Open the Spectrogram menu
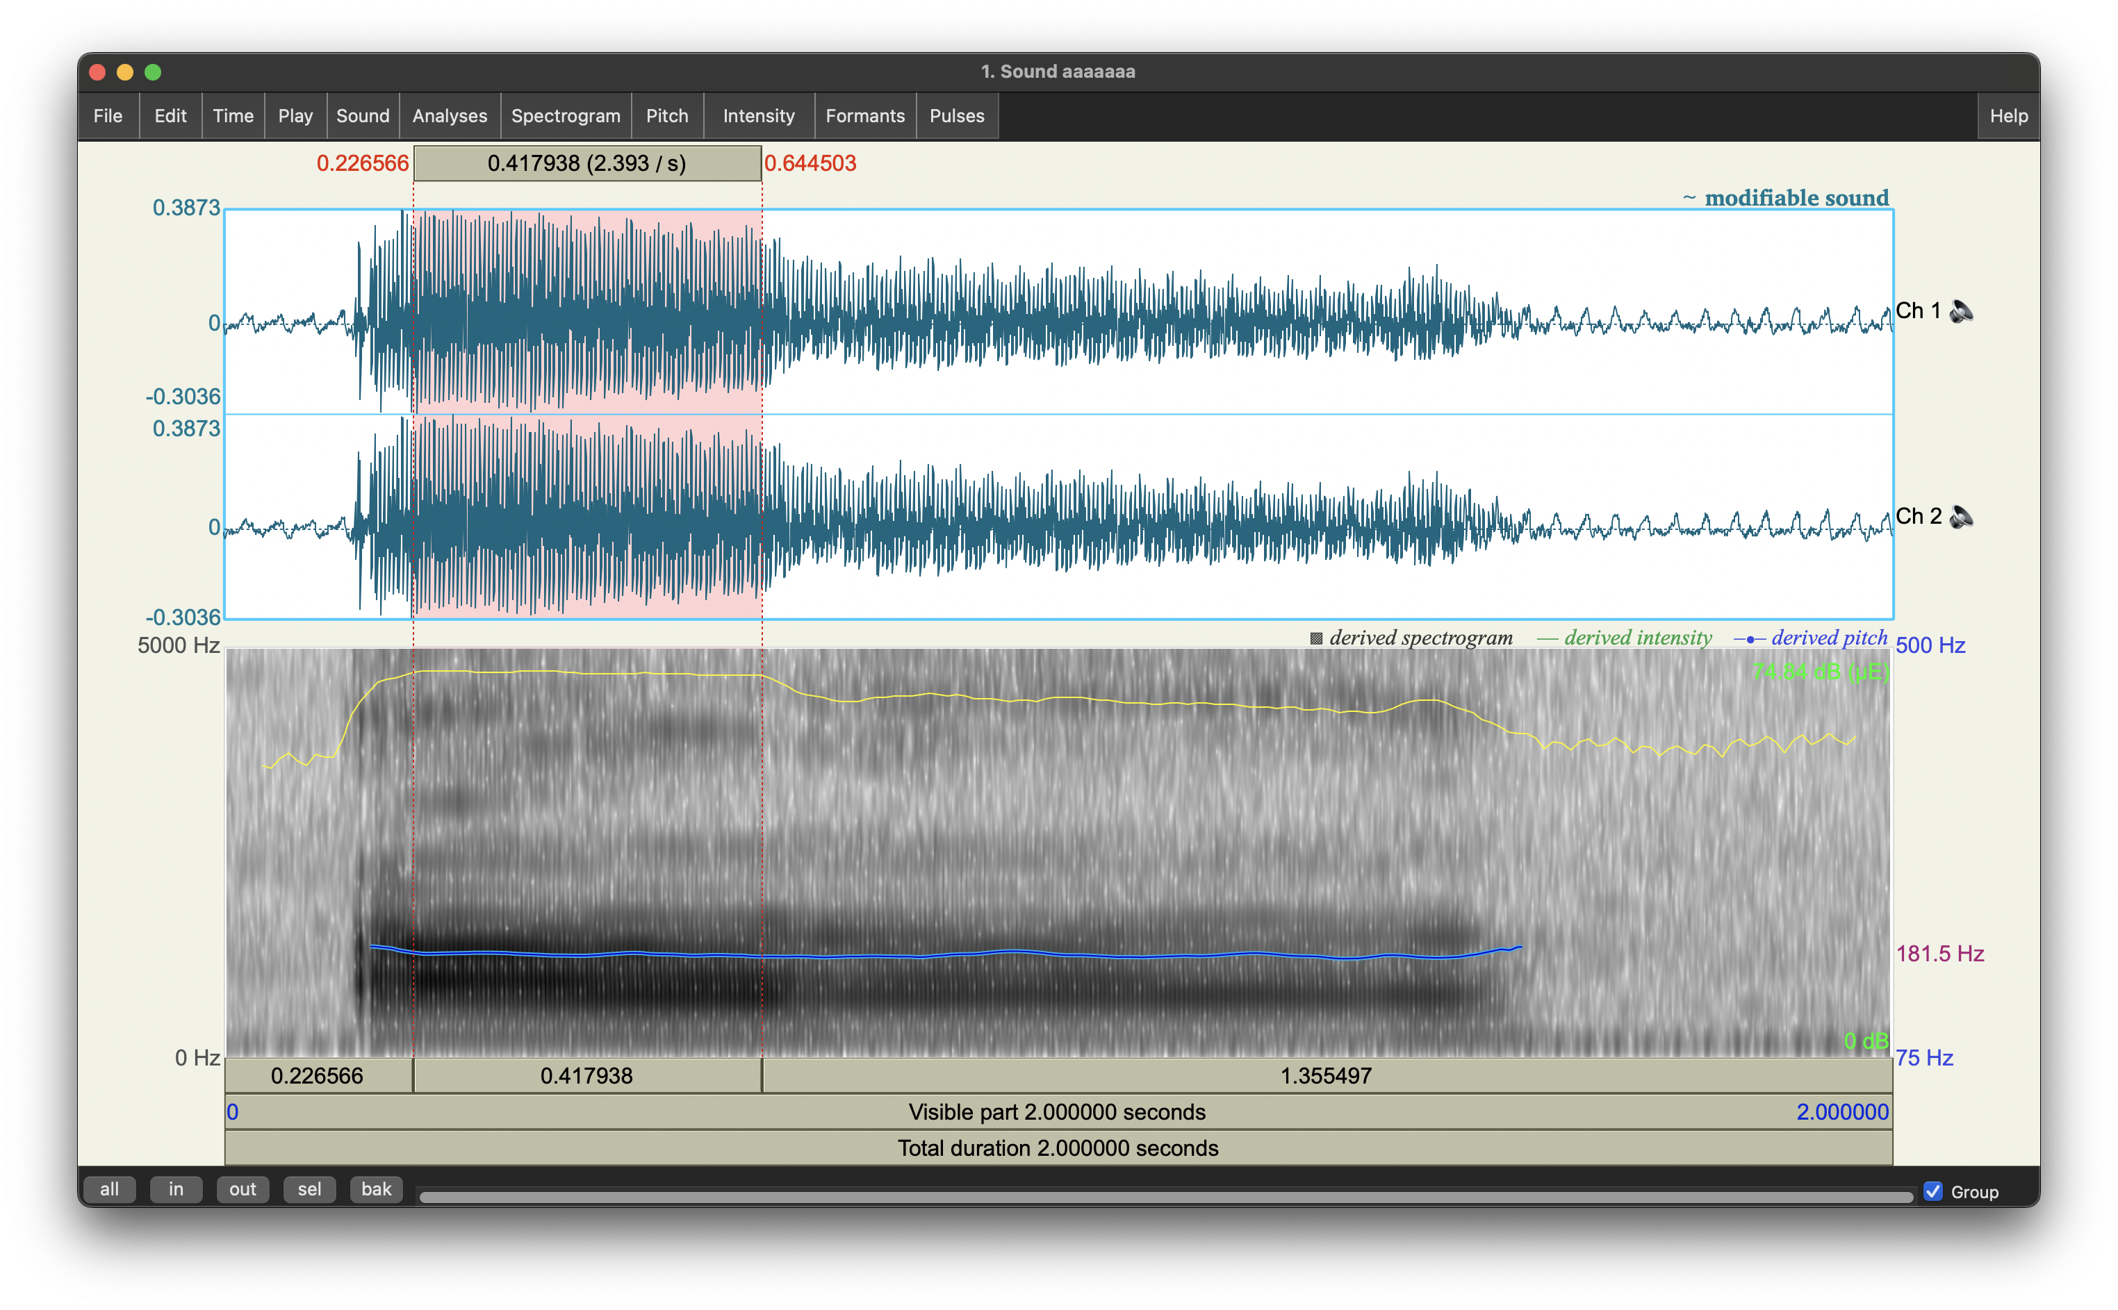The height and width of the screenshot is (1310, 2118). click(565, 116)
